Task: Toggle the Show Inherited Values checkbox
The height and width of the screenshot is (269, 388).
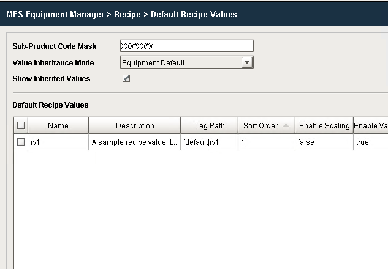Action: point(126,78)
